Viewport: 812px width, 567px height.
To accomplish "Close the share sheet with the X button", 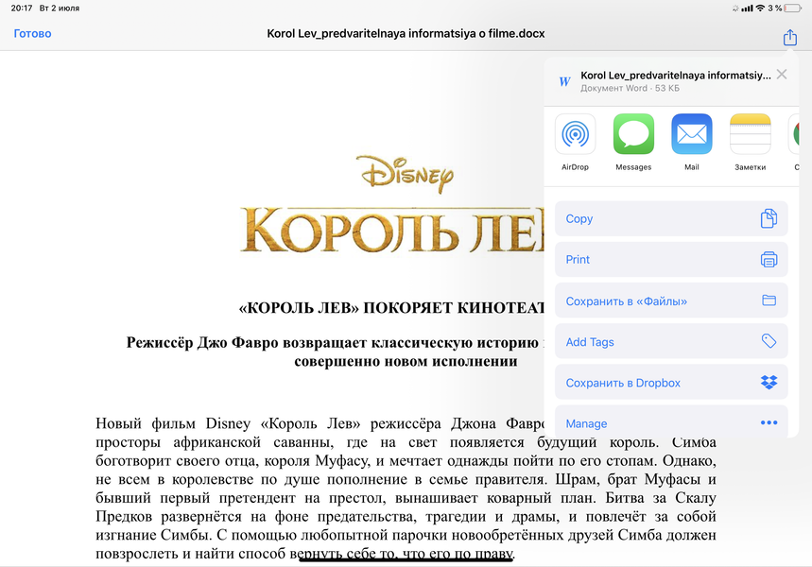I will point(782,74).
